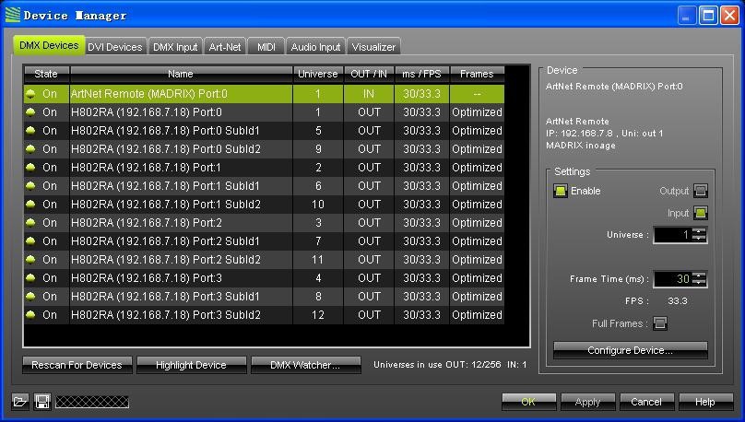Image resolution: width=745 pixels, height=422 pixels.
Task: Select H802RA Port:2 name cell
Action: click(x=181, y=223)
